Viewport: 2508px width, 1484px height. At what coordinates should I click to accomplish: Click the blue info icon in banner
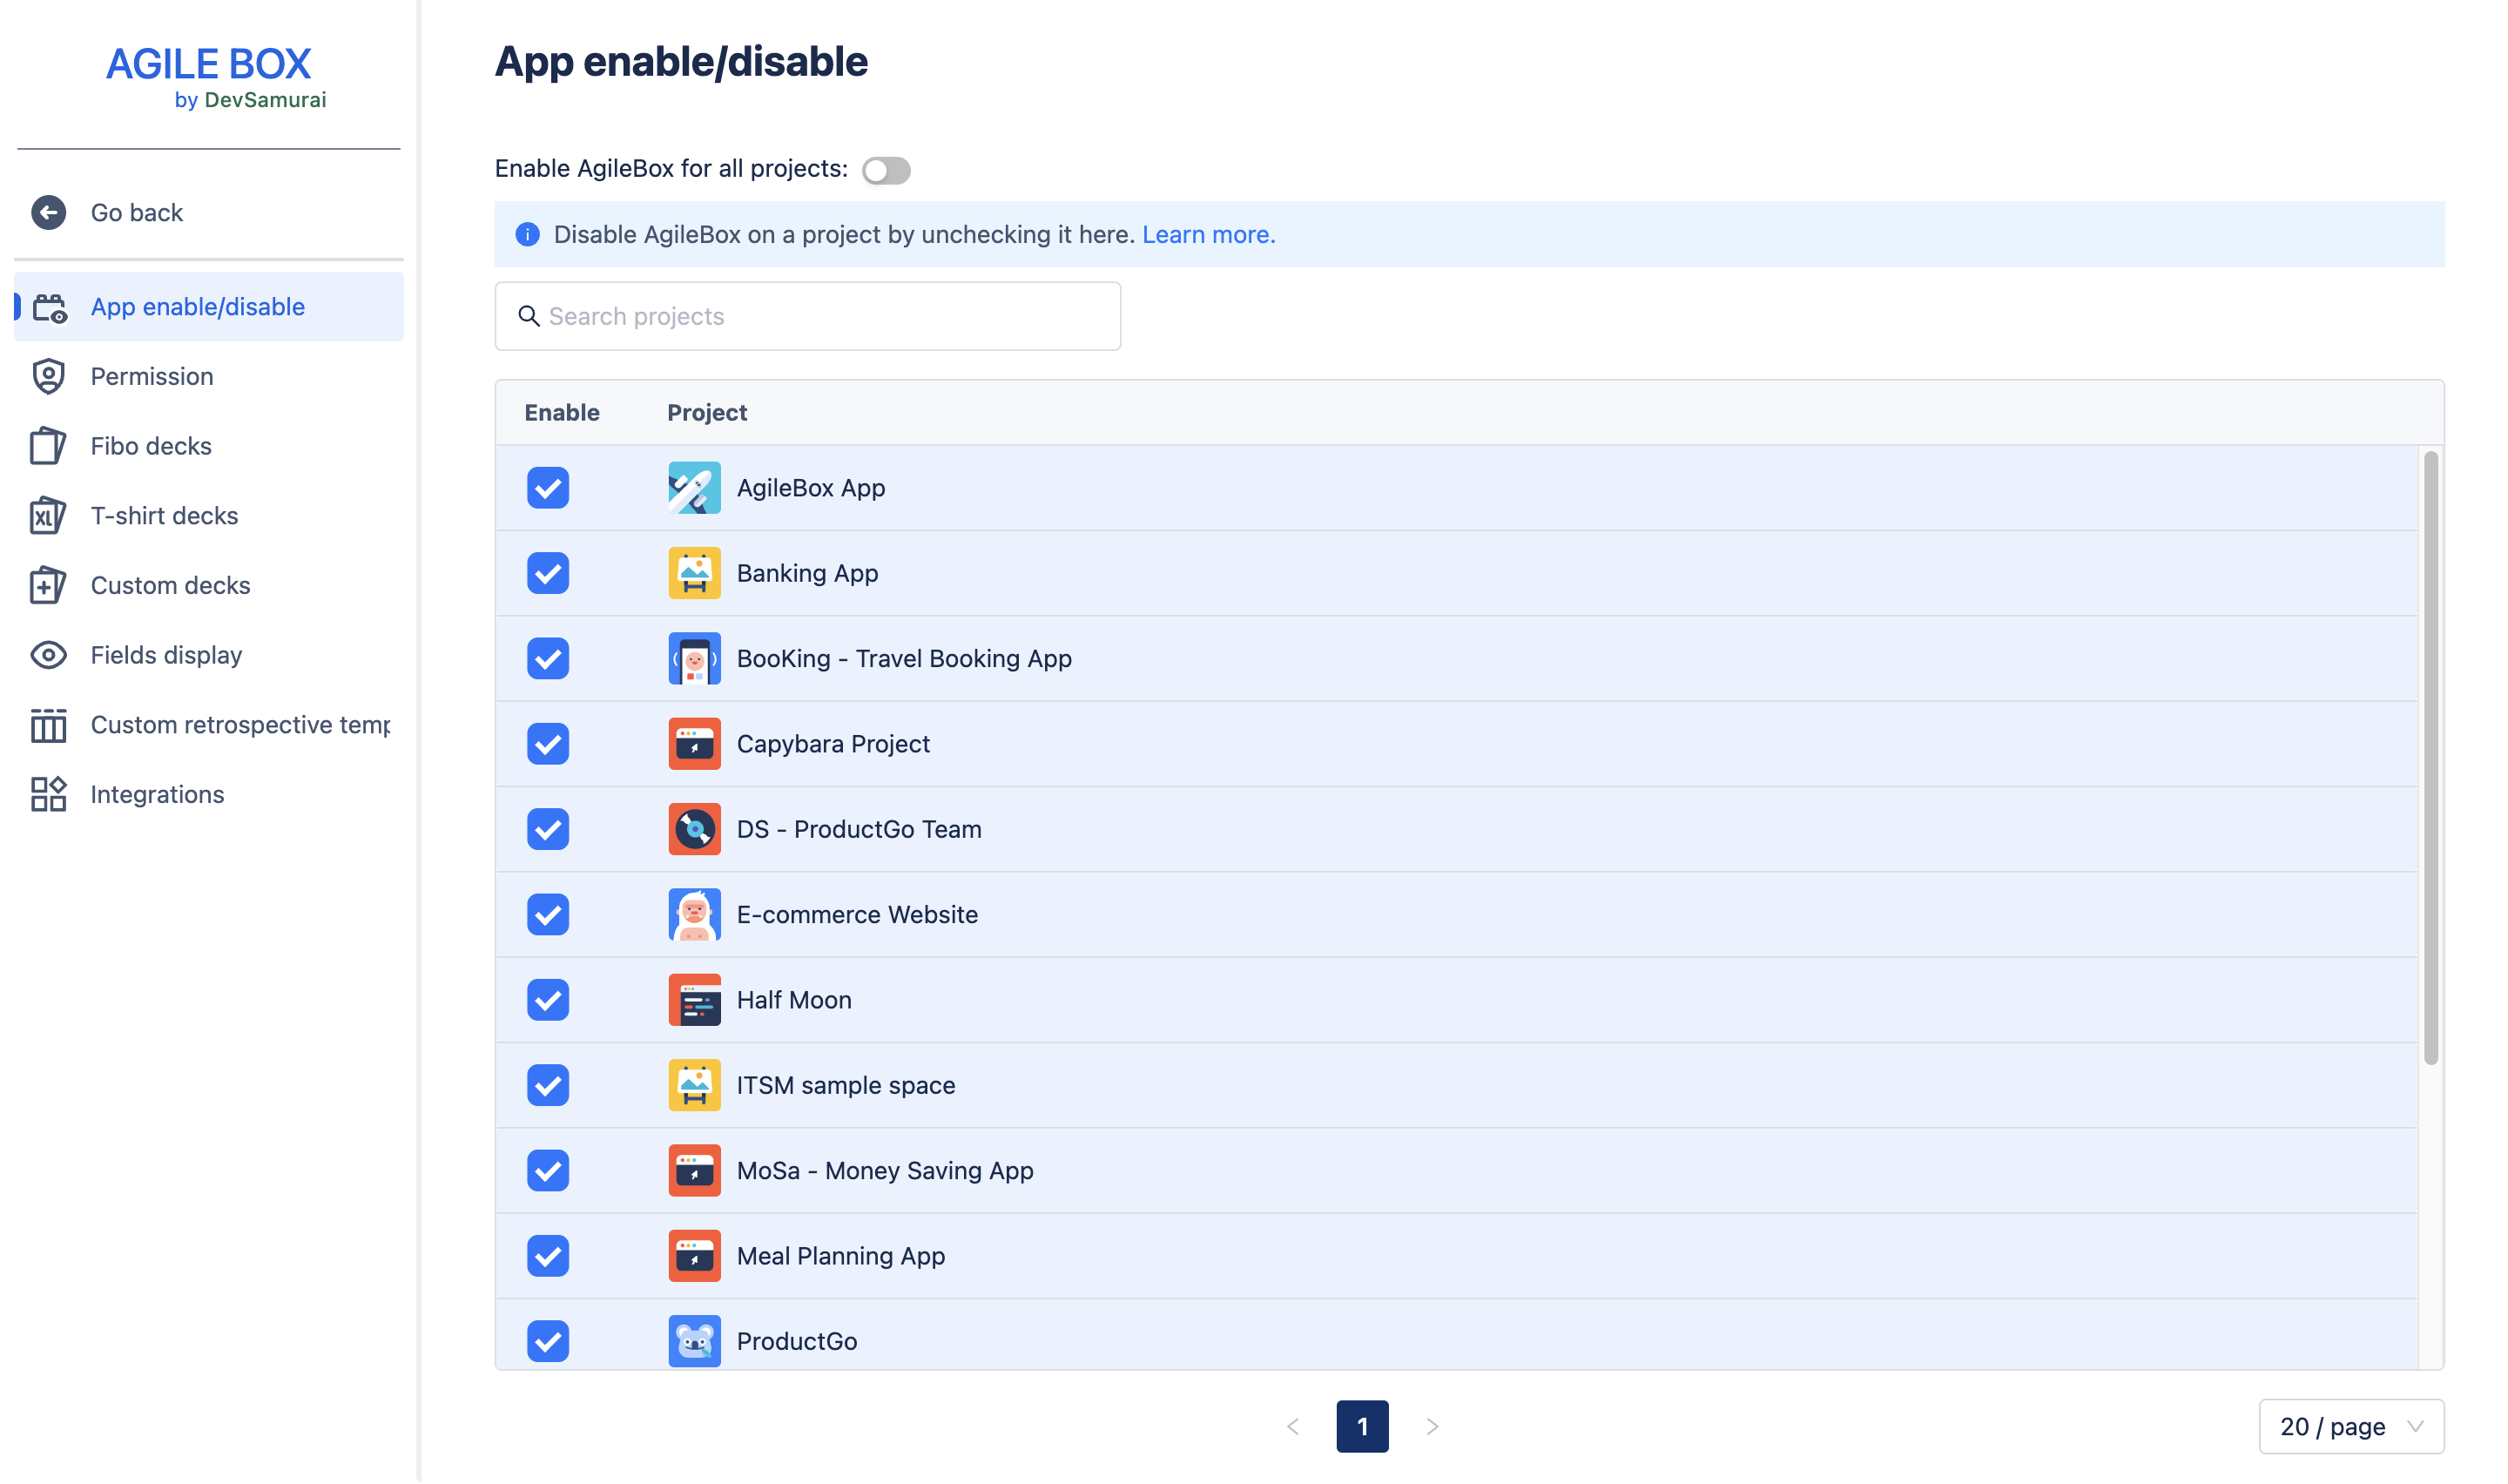pyautogui.click(x=528, y=235)
